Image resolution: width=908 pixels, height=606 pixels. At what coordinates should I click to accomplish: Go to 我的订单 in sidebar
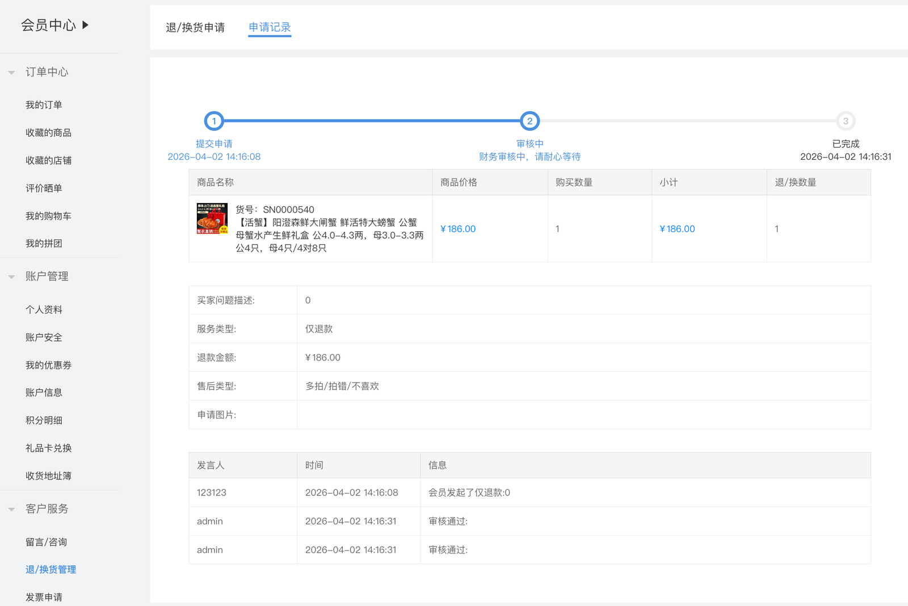44,105
